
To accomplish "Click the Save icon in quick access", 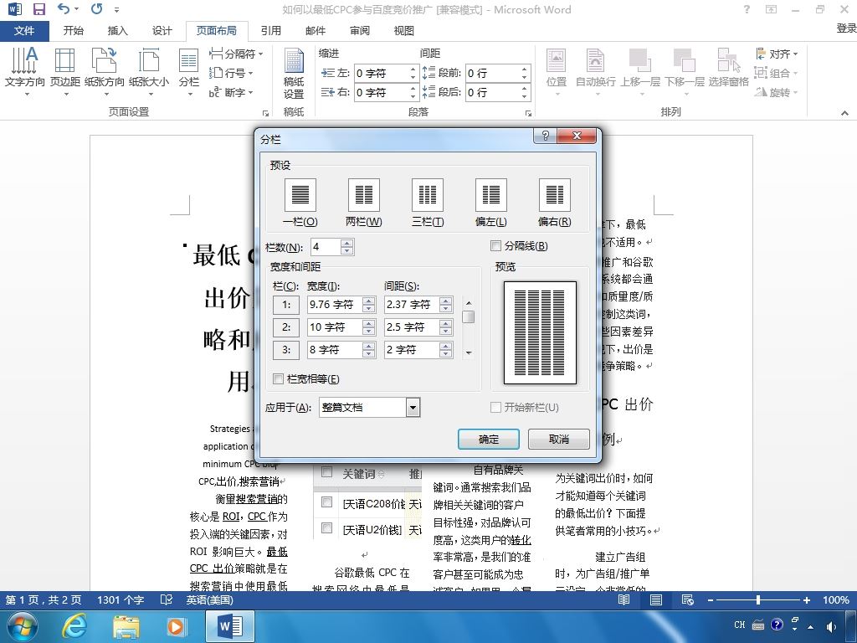I will [38, 9].
